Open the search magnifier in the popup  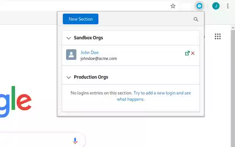tap(196, 19)
